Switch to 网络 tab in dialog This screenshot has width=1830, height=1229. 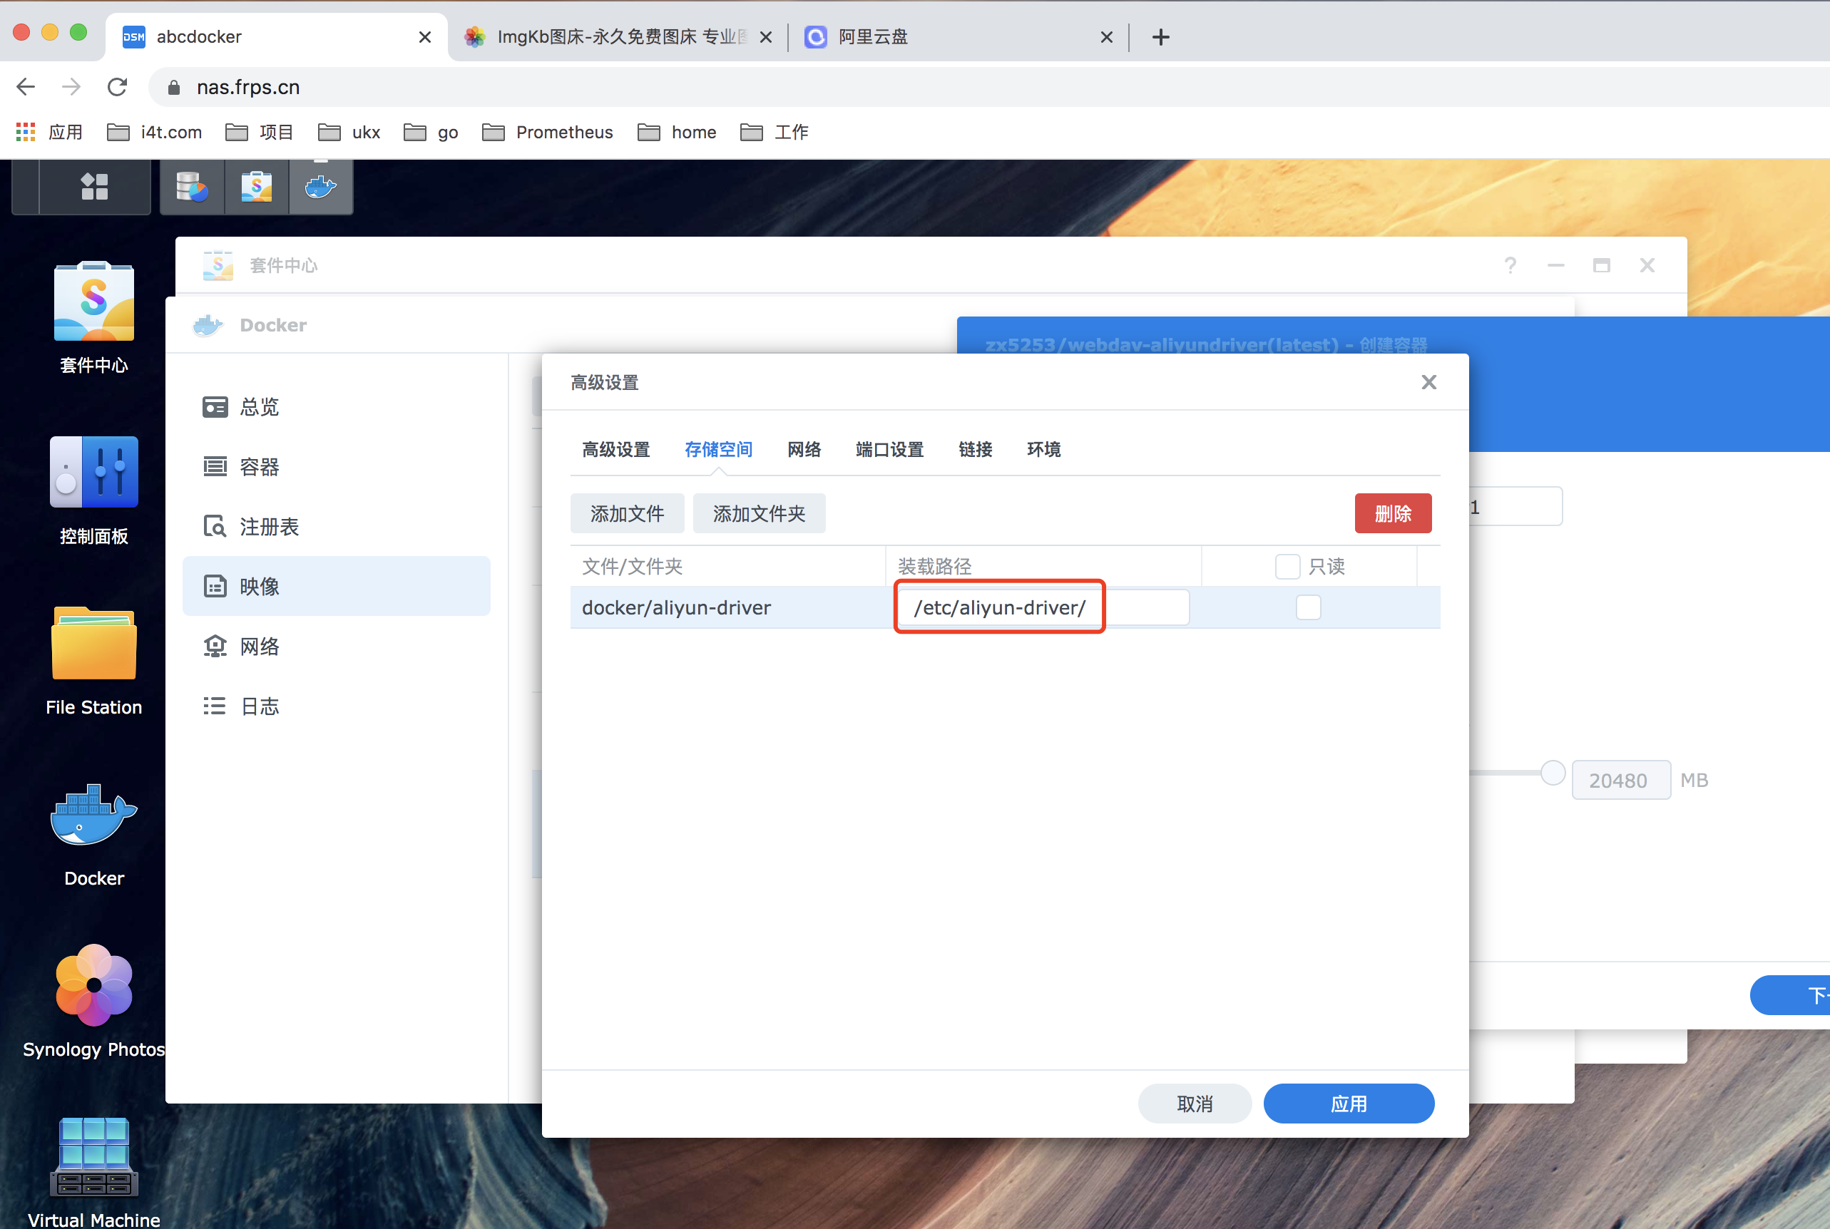(x=804, y=449)
